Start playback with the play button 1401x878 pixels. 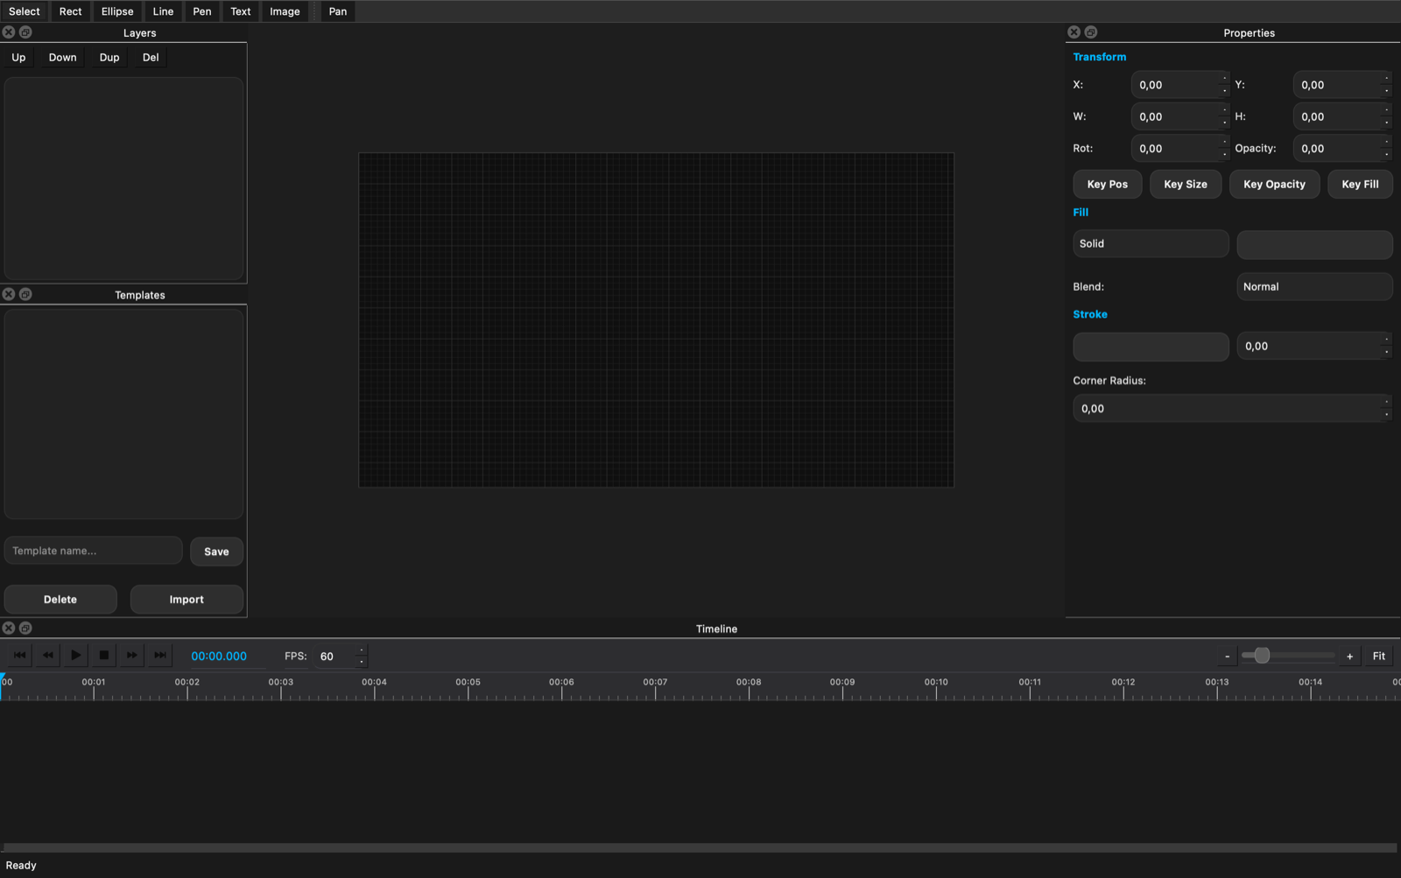click(x=75, y=655)
